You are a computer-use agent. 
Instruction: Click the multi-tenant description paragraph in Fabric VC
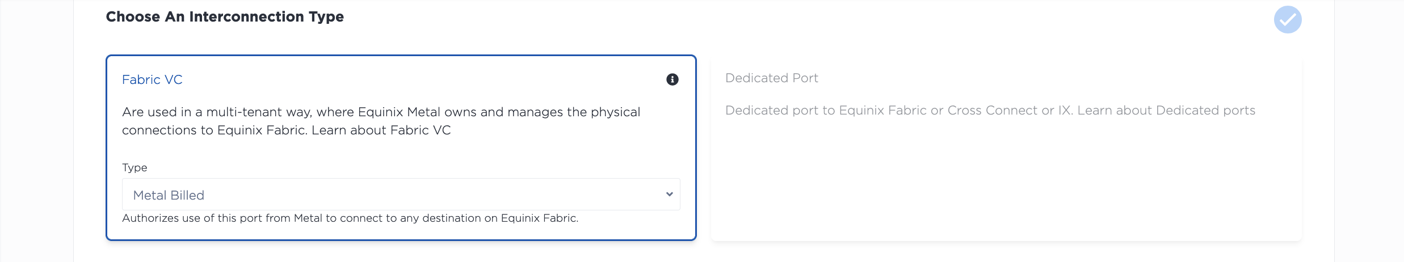coord(381,121)
